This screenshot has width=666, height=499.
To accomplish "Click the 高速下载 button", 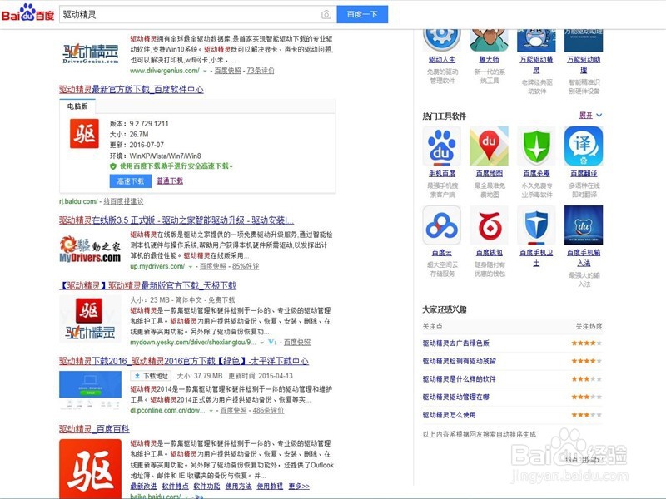I will [131, 181].
